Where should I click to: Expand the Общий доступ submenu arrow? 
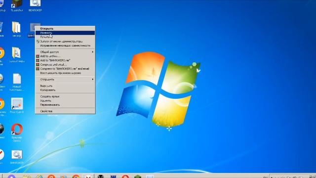(92, 52)
